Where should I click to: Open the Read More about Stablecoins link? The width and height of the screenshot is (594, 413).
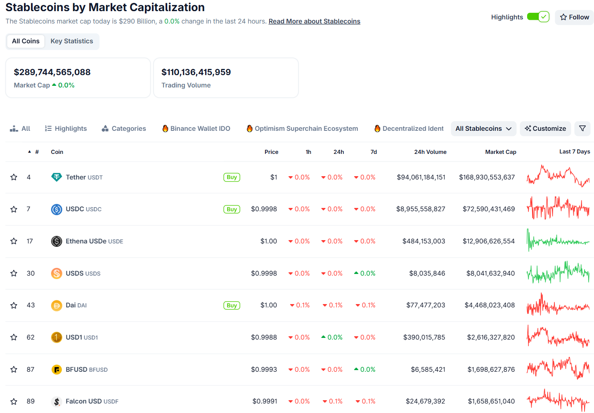[314, 21]
